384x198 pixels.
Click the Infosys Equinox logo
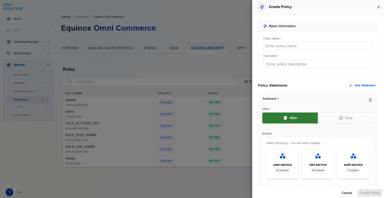tap(13, 7)
